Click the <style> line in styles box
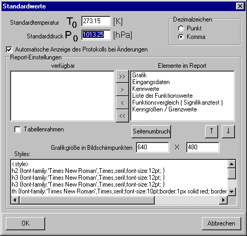247x236 pixels. [20, 164]
